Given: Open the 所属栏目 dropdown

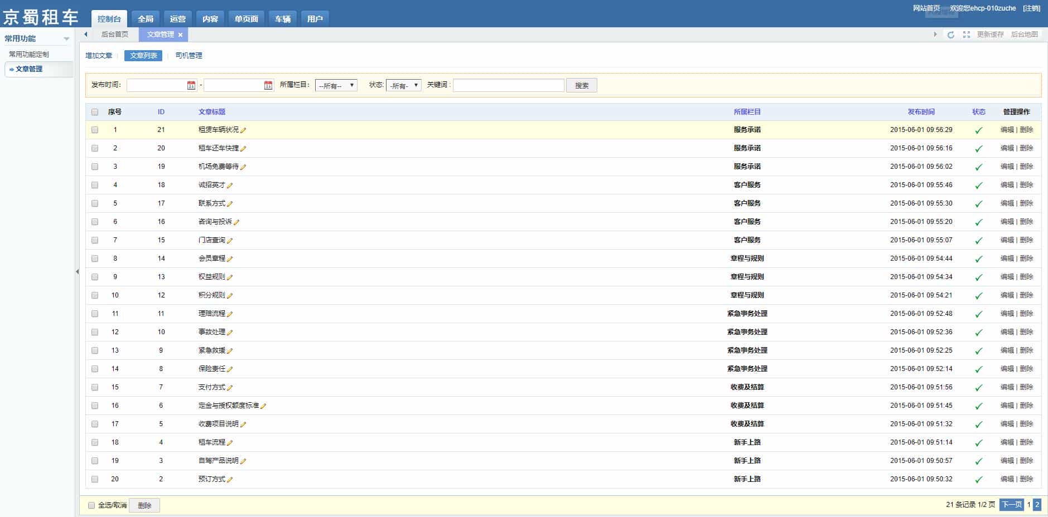Looking at the screenshot, I should 336,85.
